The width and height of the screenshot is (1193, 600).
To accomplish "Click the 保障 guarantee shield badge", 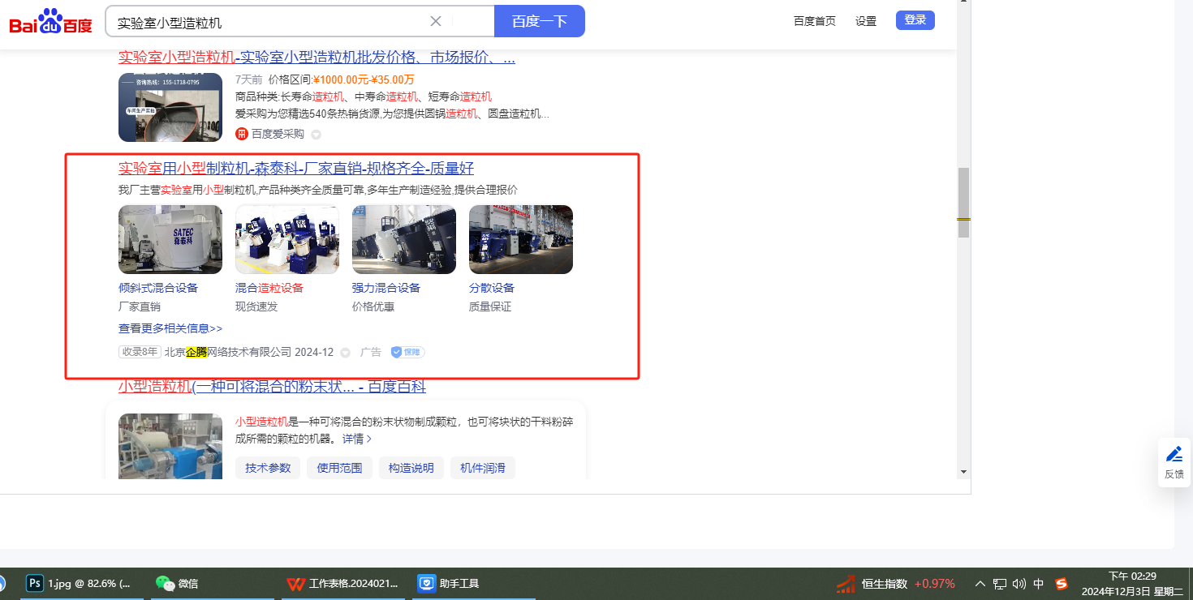I will coord(407,352).
